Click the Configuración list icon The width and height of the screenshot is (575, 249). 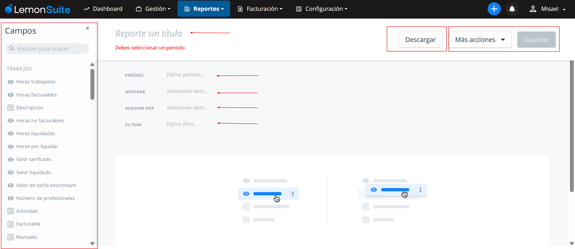(299, 9)
